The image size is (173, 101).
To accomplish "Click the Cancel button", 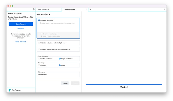I will [x=65, y=83].
